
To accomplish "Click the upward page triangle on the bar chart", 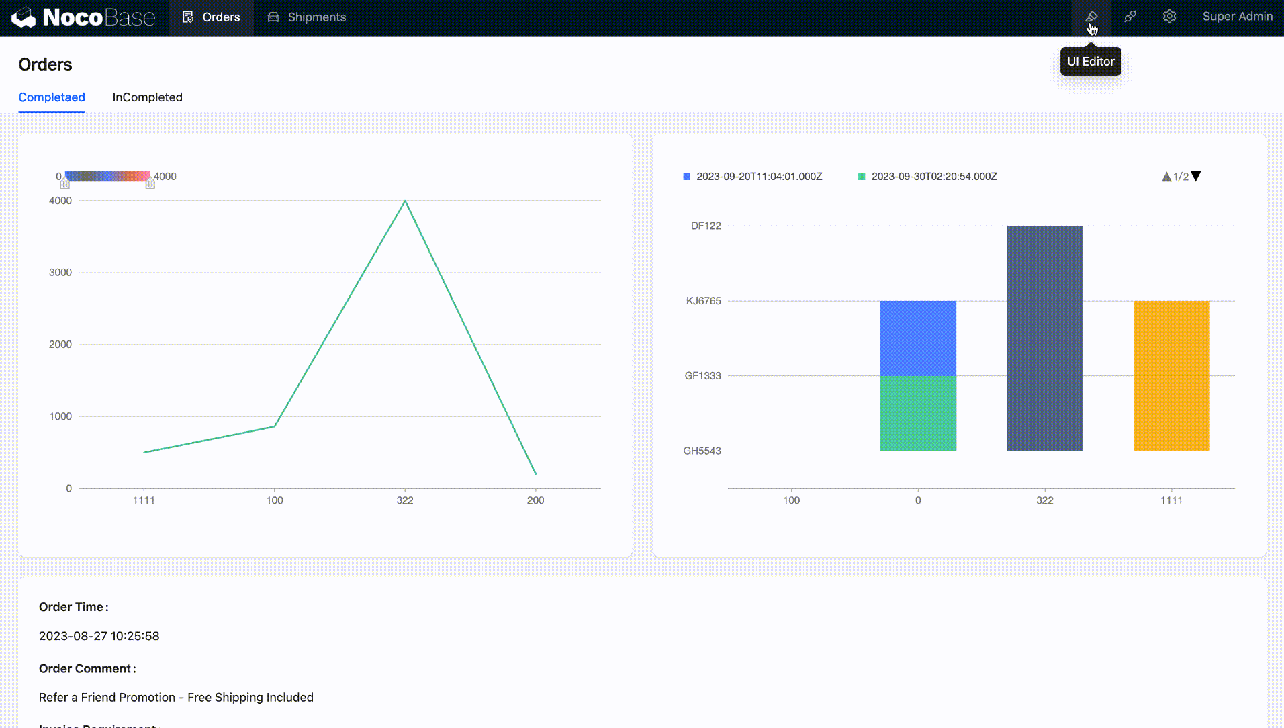I will [1166, 176].
